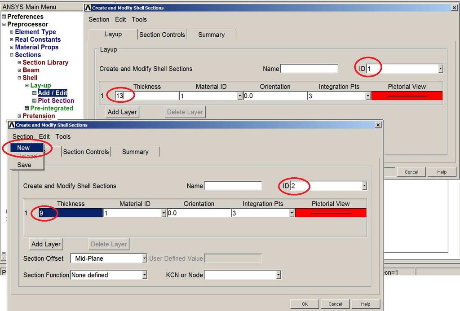Open Material ID dropdown in front window
The height and width of the screenshot is (311, 460).
click(x=164, y=213)
